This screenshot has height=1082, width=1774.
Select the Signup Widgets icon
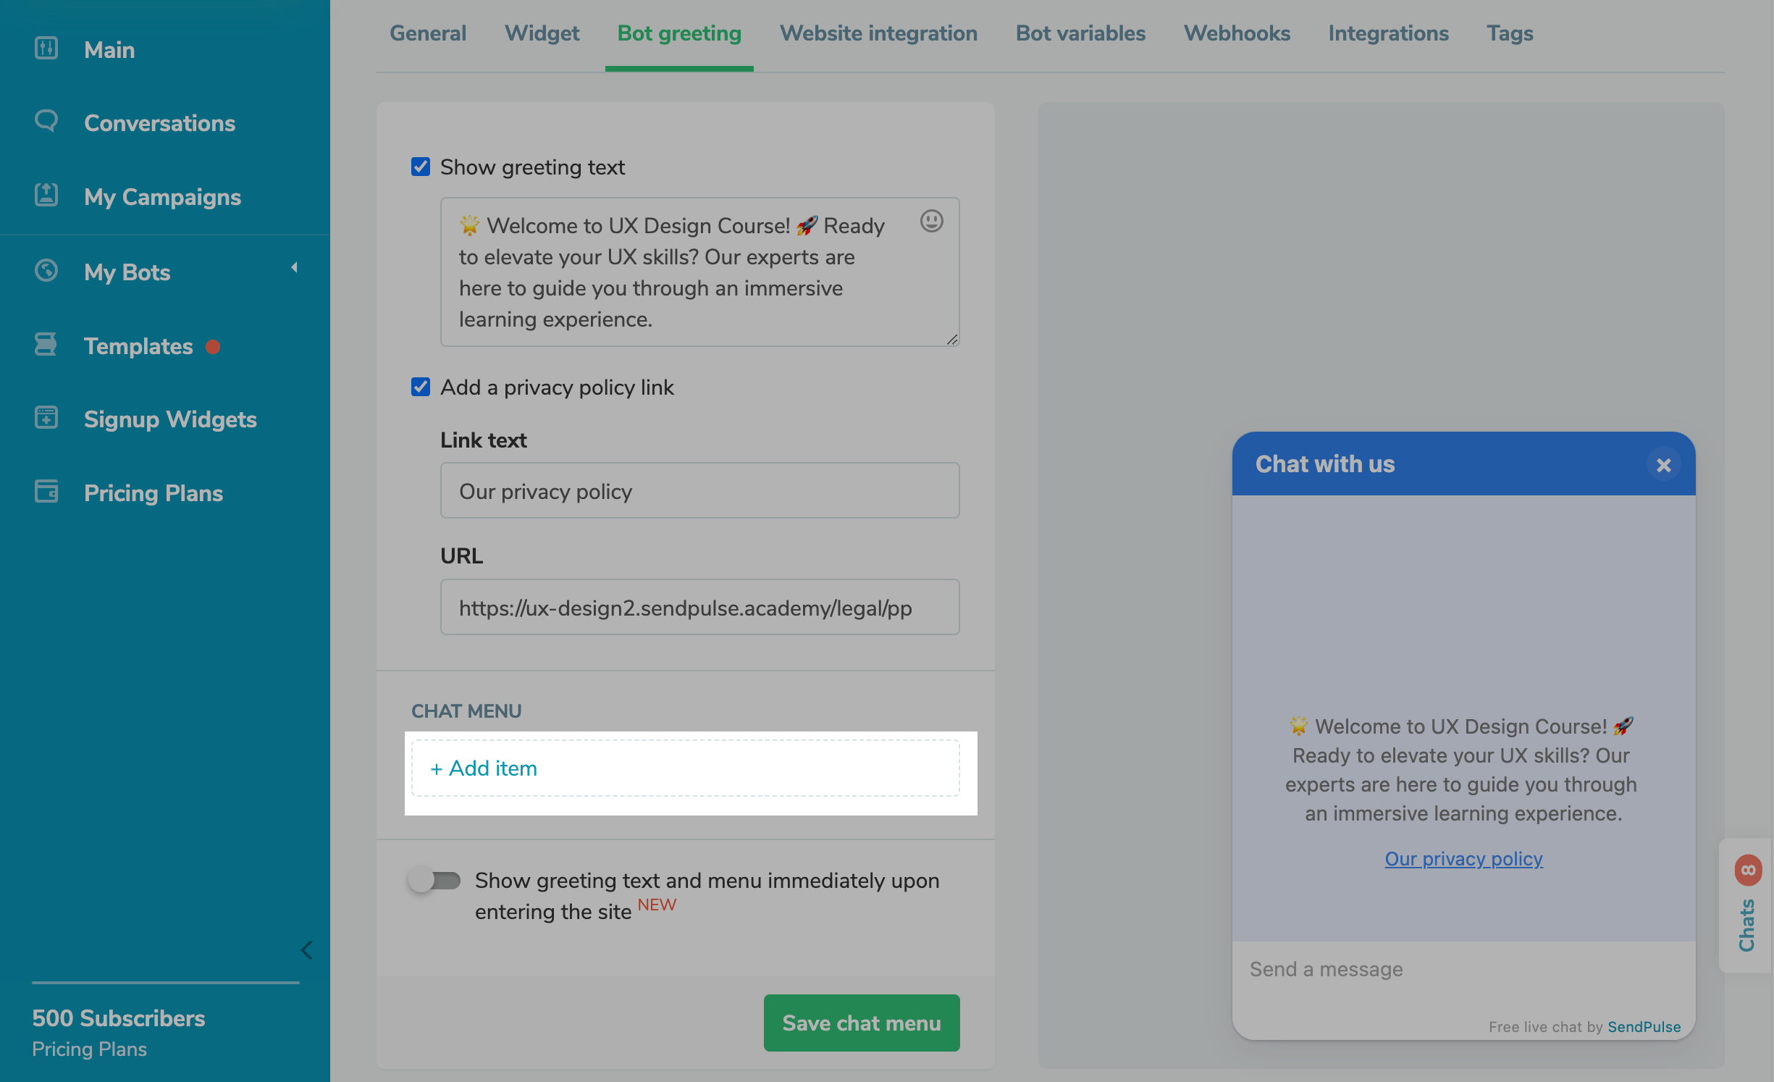pos(46,418)
